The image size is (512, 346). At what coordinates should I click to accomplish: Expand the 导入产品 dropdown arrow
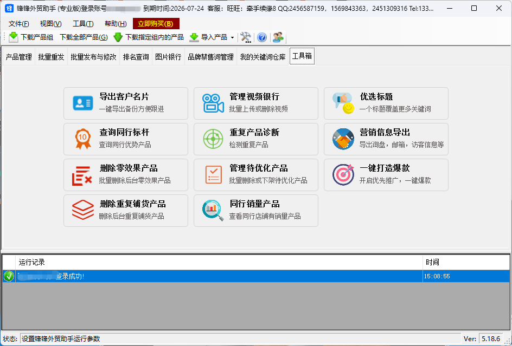pyautogui.click(x=233, y=38)
